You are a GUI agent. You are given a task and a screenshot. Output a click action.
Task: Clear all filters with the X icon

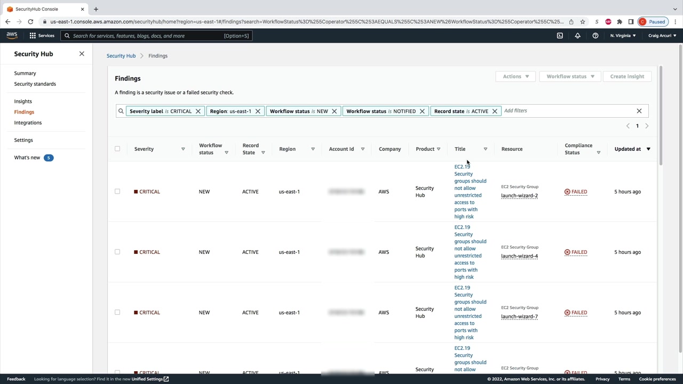639,111
